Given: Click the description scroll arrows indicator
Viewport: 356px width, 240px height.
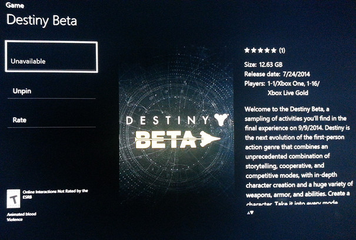Looking at the screenshot, I should pyautogui.click(x=250, y=213).
